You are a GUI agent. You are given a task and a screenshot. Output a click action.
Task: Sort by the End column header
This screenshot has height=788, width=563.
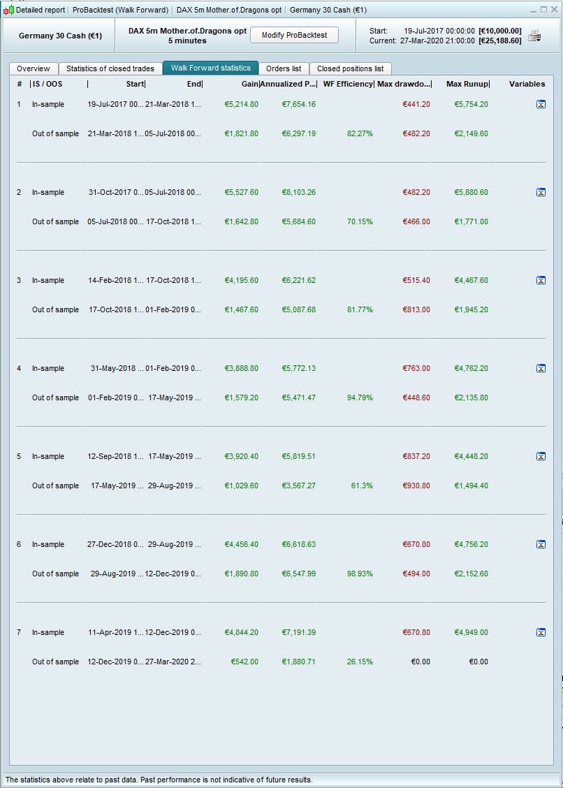[x=193, y=84]
